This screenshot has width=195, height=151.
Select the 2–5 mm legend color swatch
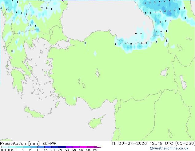tap(26, 147)
